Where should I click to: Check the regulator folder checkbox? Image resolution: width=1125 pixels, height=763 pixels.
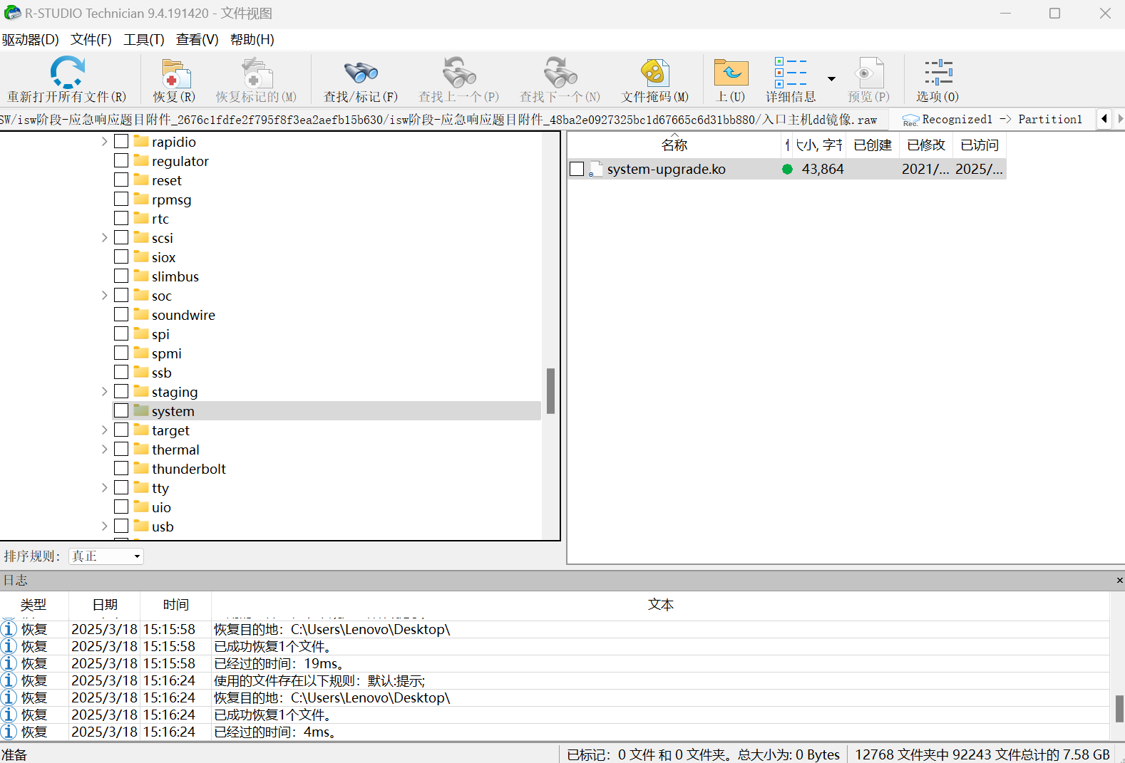(x=121, y=160)
